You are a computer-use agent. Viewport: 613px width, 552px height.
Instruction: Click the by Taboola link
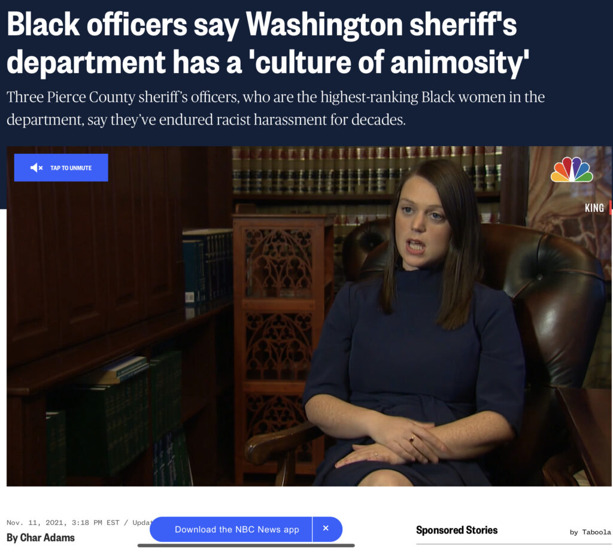(x=590, y=532)
